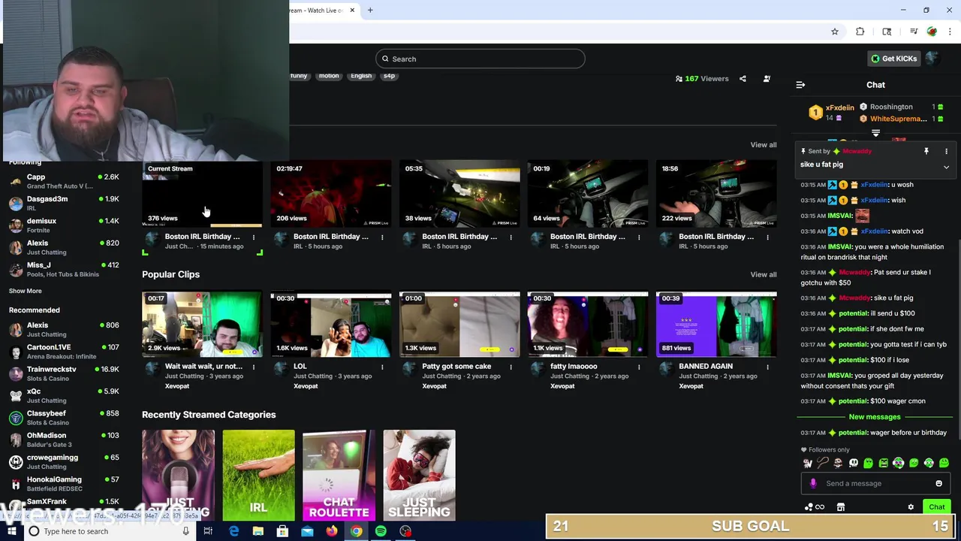Play the fatty lmaoooo clip thumbnail
The height and width of the screenshot is (541, 961).
588,324
